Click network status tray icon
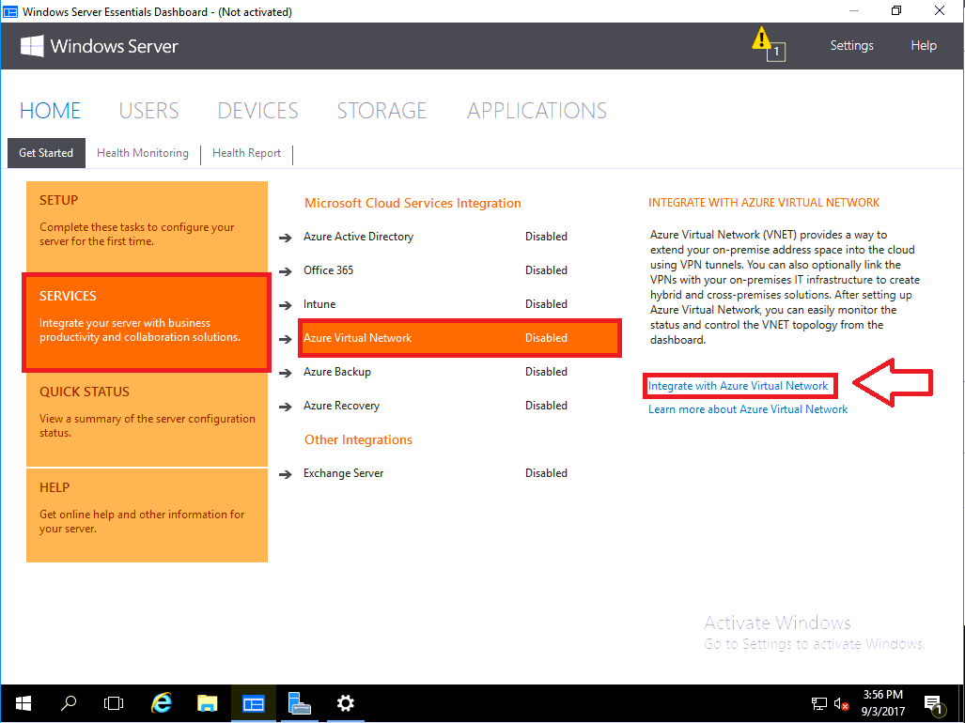Viewport: 965px width, 723px height. point(819,704)
